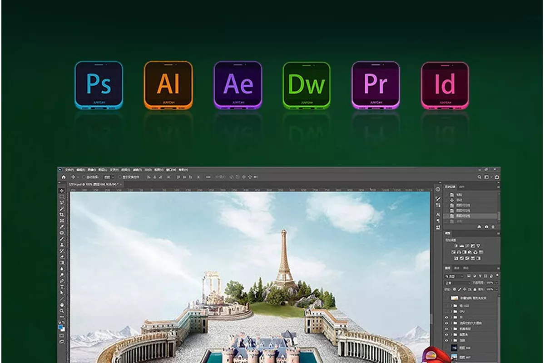Viewport: 545px width, 363px height.
Task: Click the Ps Photoshop app icon
Action: point(99,85)
